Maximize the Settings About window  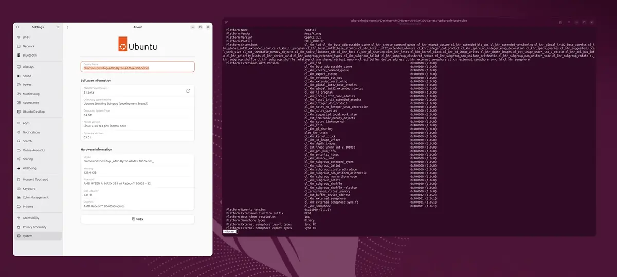point(200,27)
